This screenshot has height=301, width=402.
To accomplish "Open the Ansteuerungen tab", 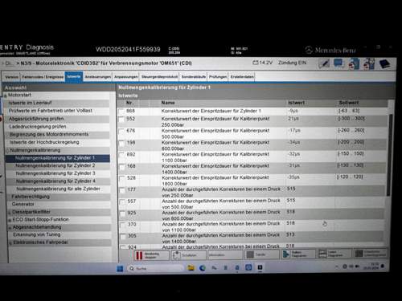I will tap(98, 77).
